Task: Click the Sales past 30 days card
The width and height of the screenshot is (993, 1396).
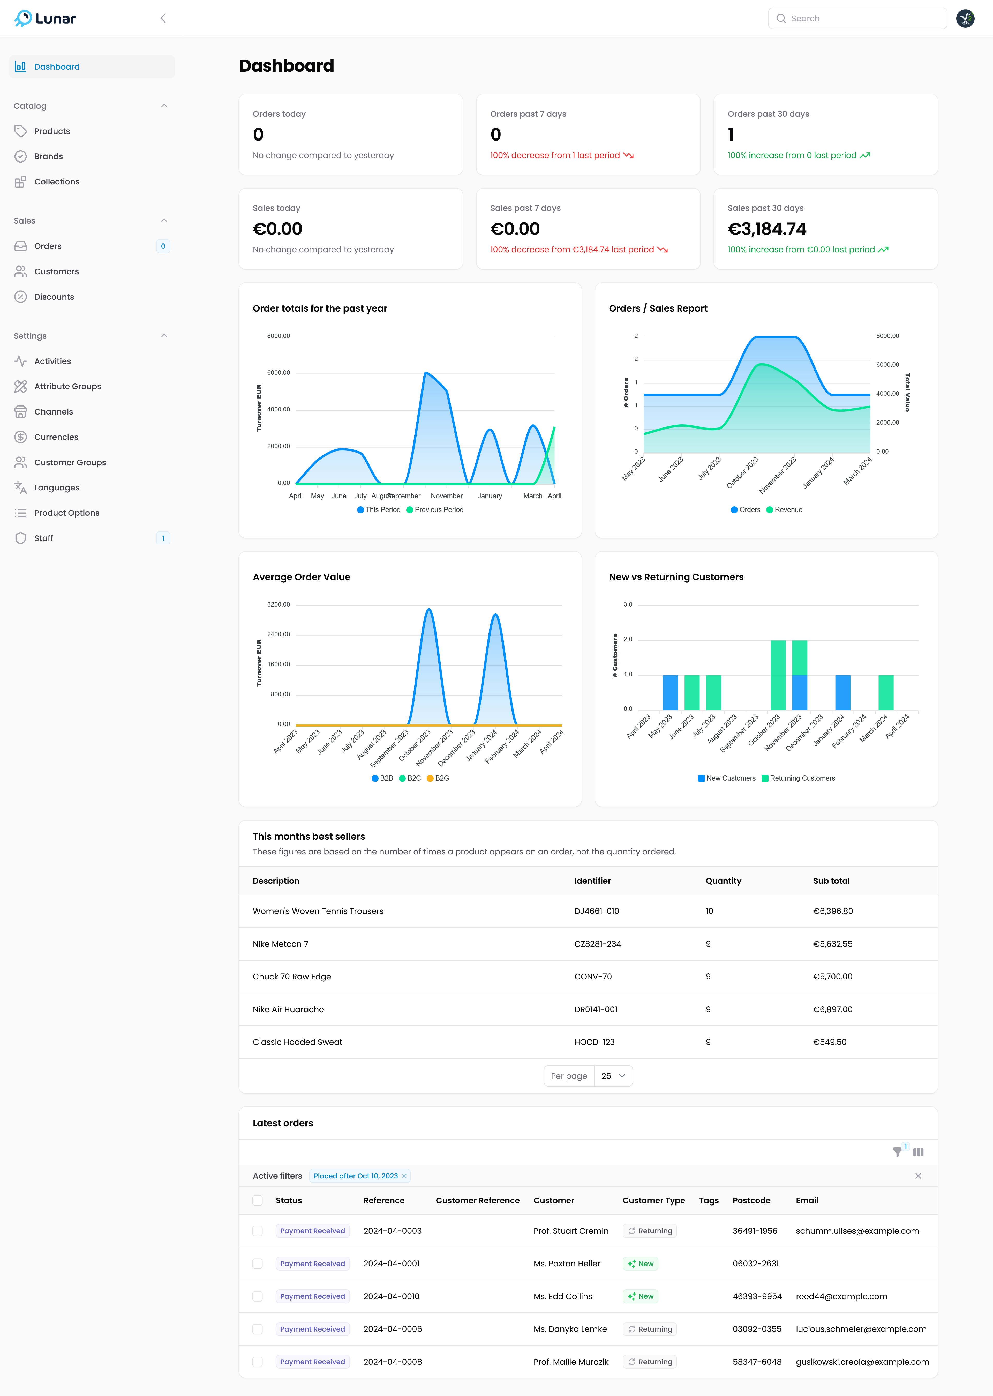Action: pos(825,229)
